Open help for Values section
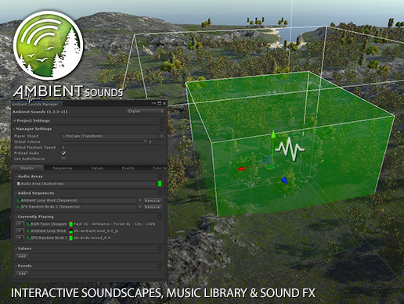 pos(160,249)
